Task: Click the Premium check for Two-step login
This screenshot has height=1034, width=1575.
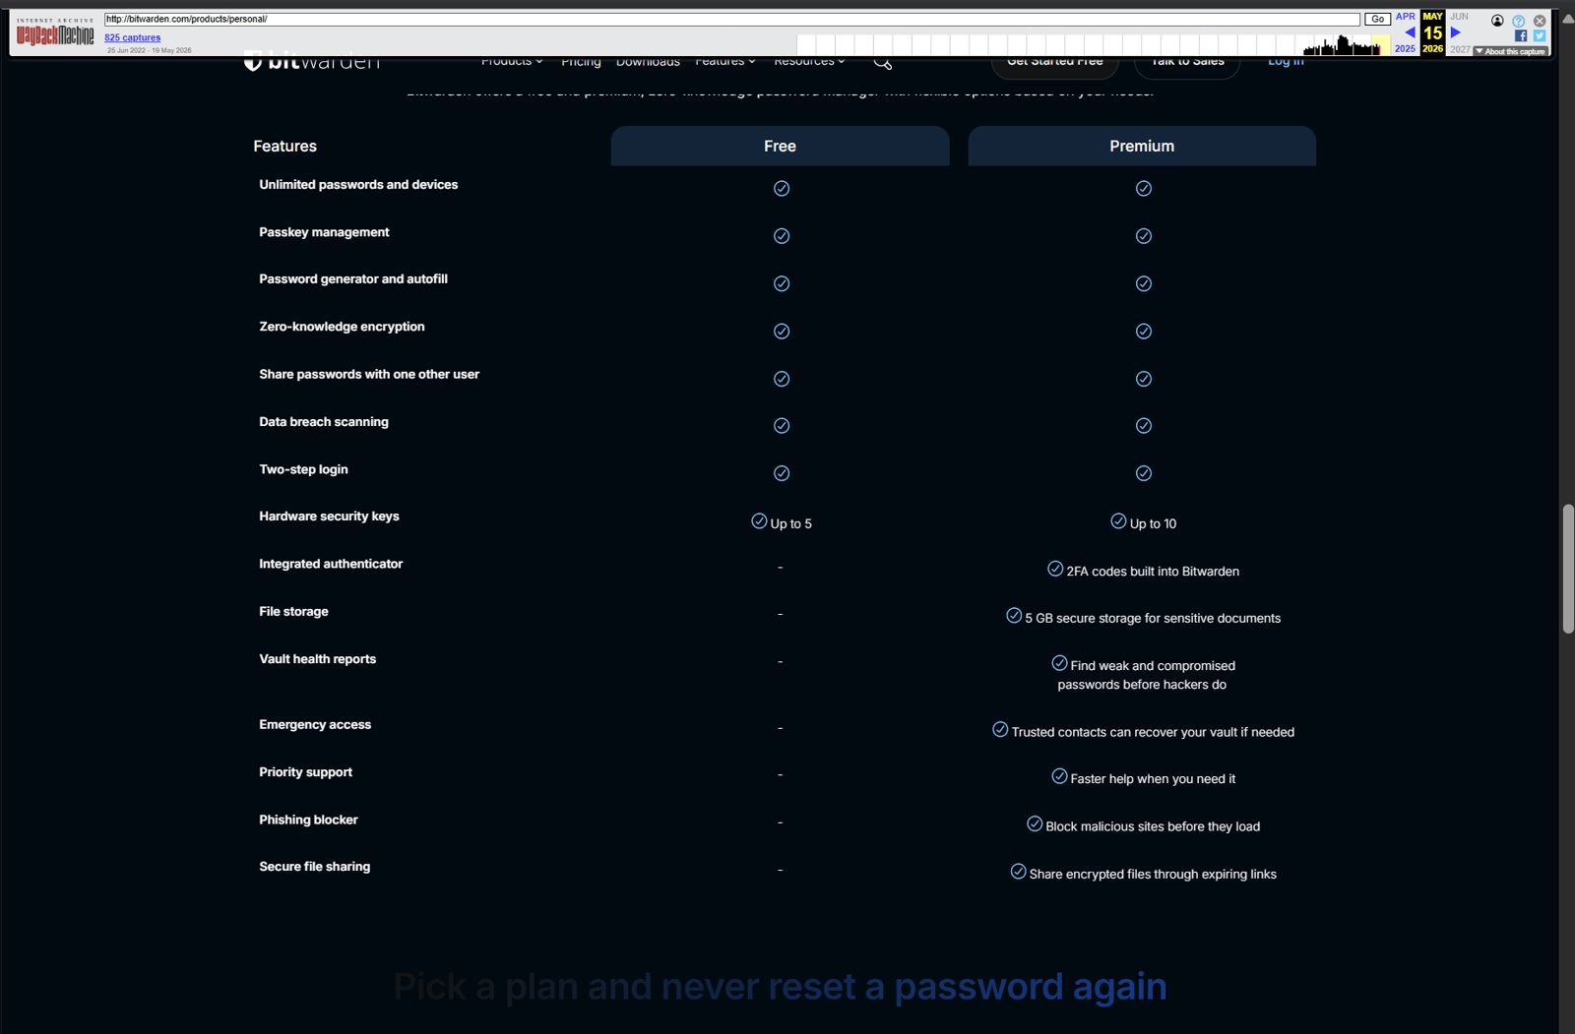Action: (x=1144, y=473)
